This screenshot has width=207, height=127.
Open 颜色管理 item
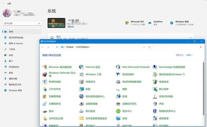click(x=160, y=119)
